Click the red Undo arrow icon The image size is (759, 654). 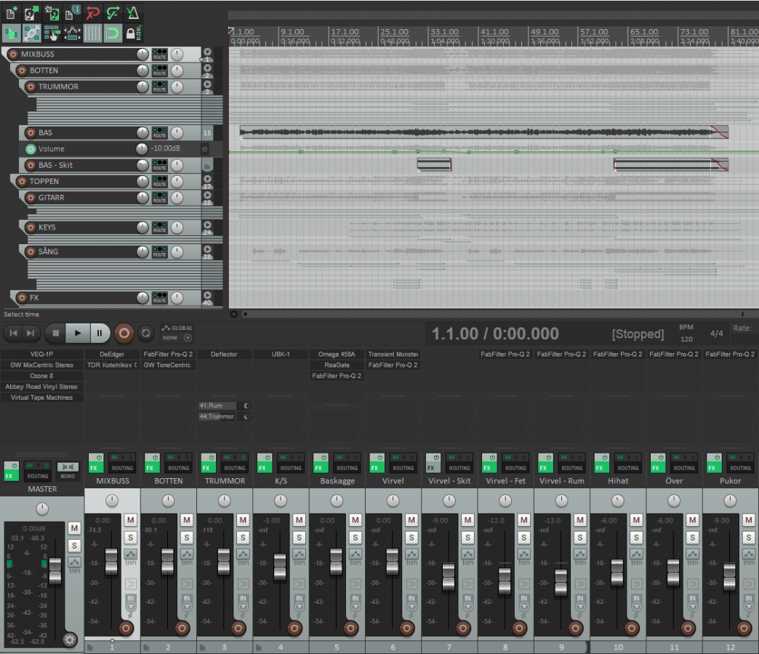coord(93,12)
